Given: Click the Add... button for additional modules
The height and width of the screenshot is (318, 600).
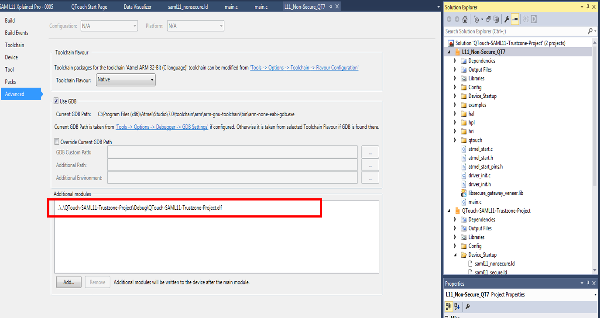Looking at the screenshot, I should click(69, 282).
